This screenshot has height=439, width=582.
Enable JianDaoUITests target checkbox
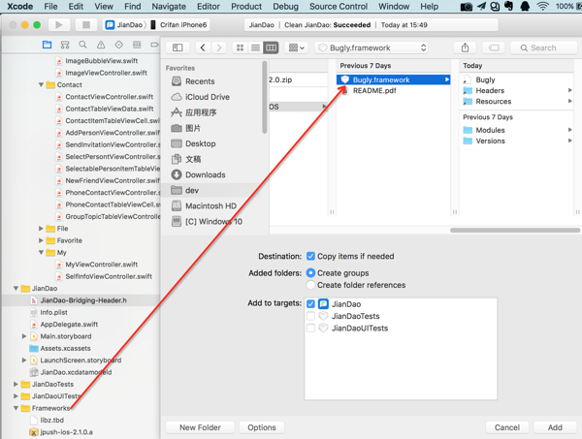click(310, 328)
